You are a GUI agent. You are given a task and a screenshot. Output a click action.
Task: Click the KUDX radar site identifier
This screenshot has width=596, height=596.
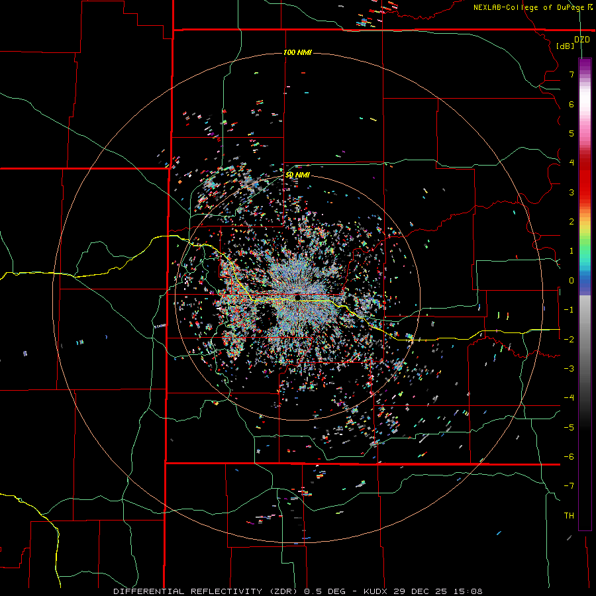375,591
